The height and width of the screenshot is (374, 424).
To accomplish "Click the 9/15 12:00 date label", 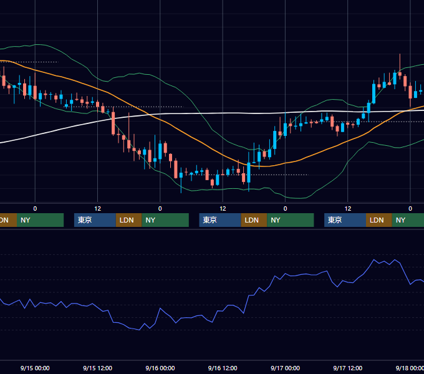I will point(97,368).
